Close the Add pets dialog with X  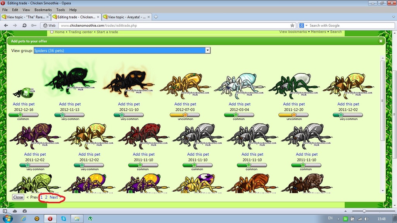[381, 41]
